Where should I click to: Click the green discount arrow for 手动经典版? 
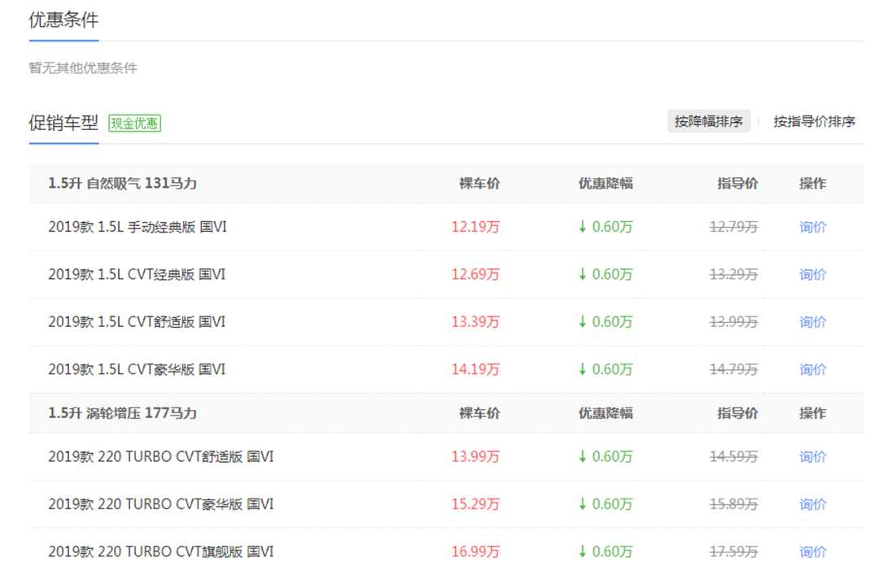[x=583, y=228]
